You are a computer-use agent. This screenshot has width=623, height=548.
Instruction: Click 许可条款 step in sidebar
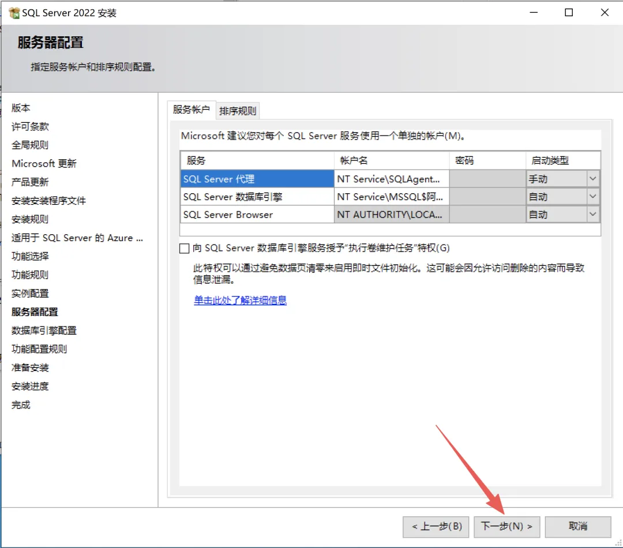[30, 126]
